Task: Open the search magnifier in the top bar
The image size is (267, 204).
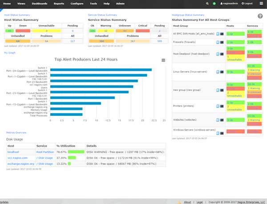Action: pyautogui.click(x=207, y=3)
